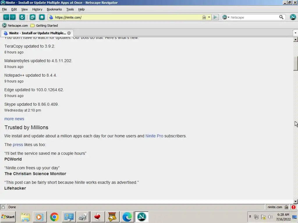
Task: Open the File menu
Action: [4, 9]
